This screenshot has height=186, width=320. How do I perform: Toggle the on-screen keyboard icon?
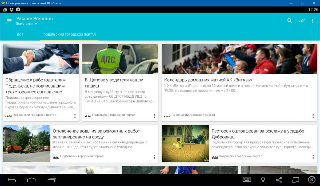click(x=247, y=180)
